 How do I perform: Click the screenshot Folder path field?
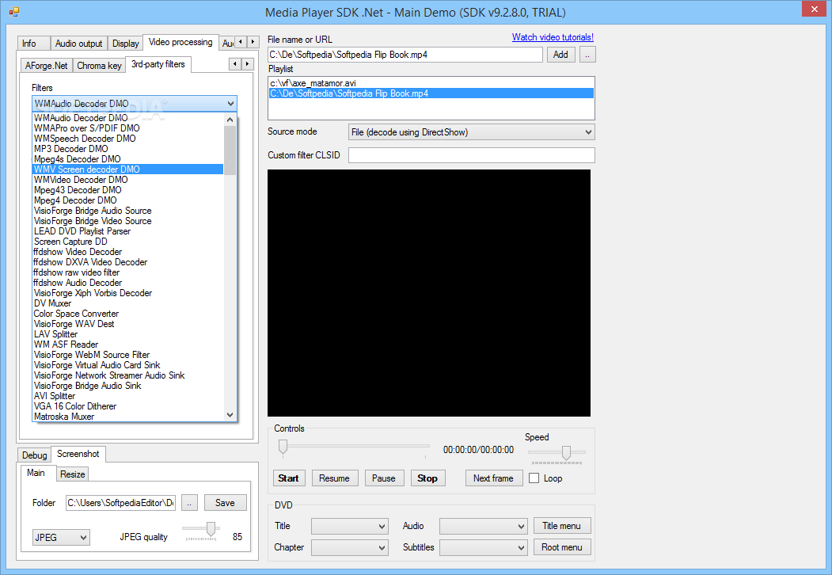coord(120,503)
